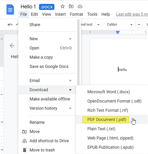Click the Google Docs home icon
The height and width of the screenshot is (154, 148).
click(x=10, y=10)
